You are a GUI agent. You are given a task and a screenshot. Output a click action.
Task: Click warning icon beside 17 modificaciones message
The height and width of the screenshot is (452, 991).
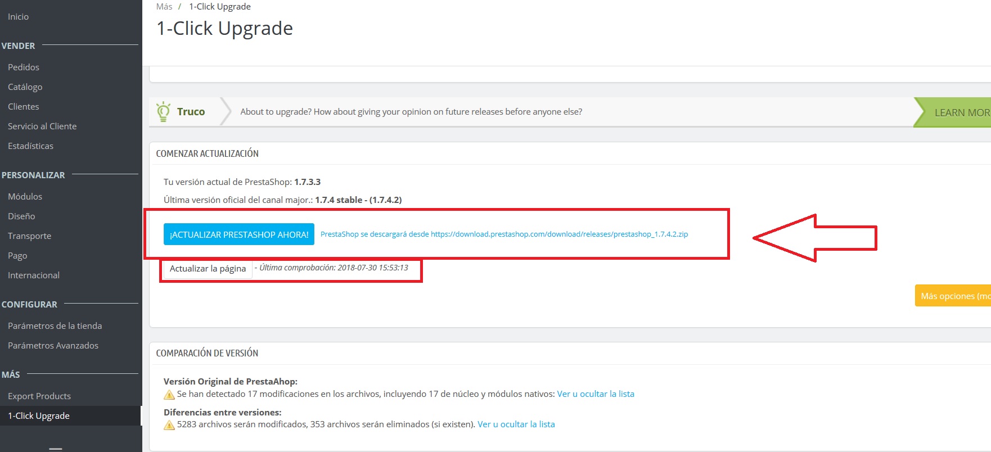[169, 395]
